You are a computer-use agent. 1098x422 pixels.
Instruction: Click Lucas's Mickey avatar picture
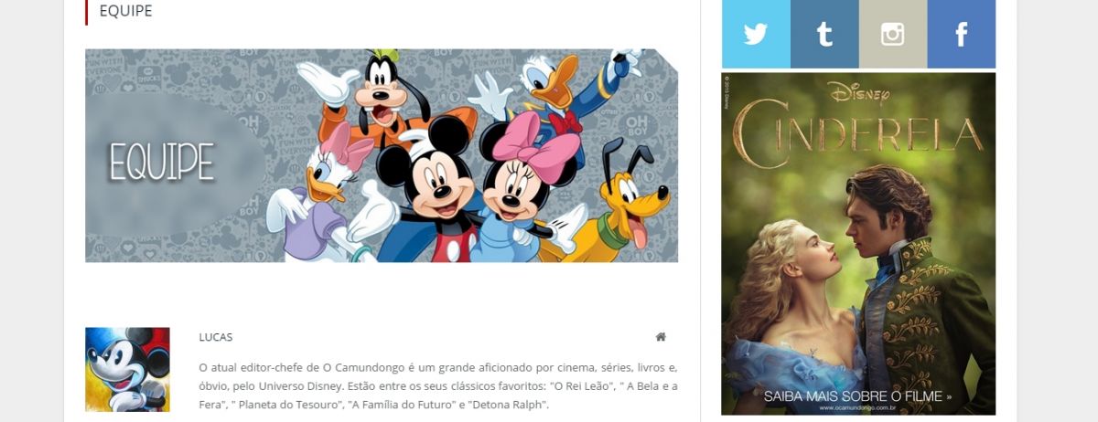pos(127,370)
